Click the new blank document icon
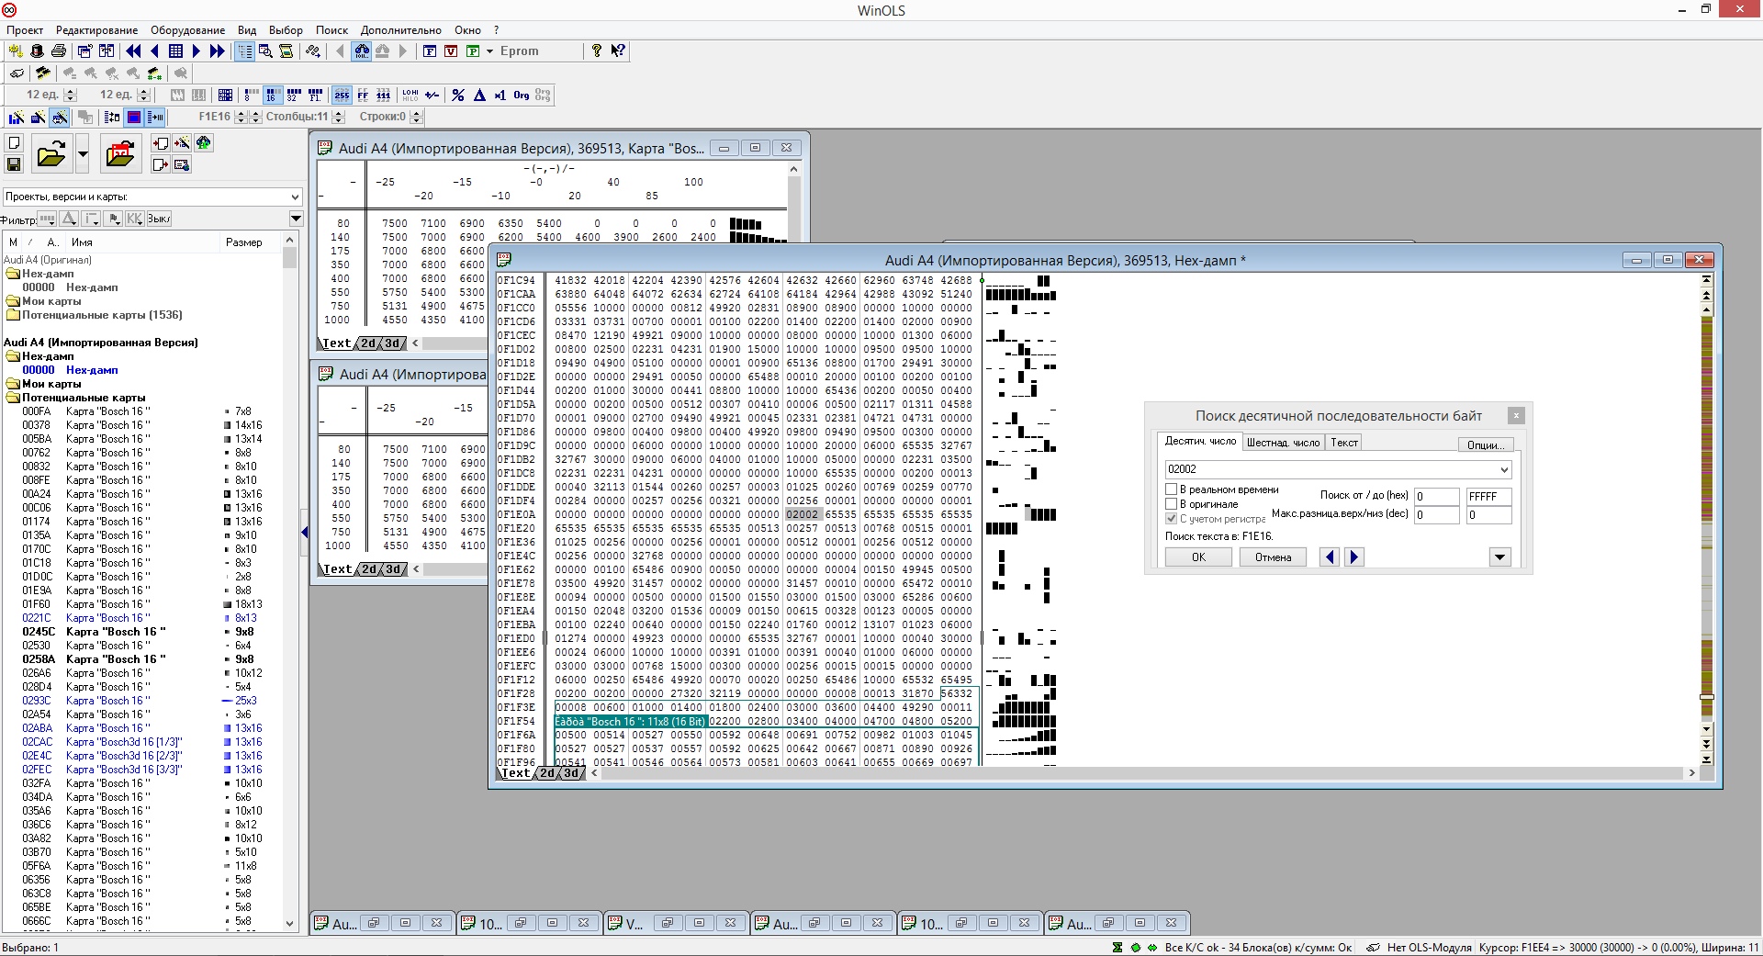Image resolution: width=1763 pixels, height=956 pixels. [x=14, y=143]
